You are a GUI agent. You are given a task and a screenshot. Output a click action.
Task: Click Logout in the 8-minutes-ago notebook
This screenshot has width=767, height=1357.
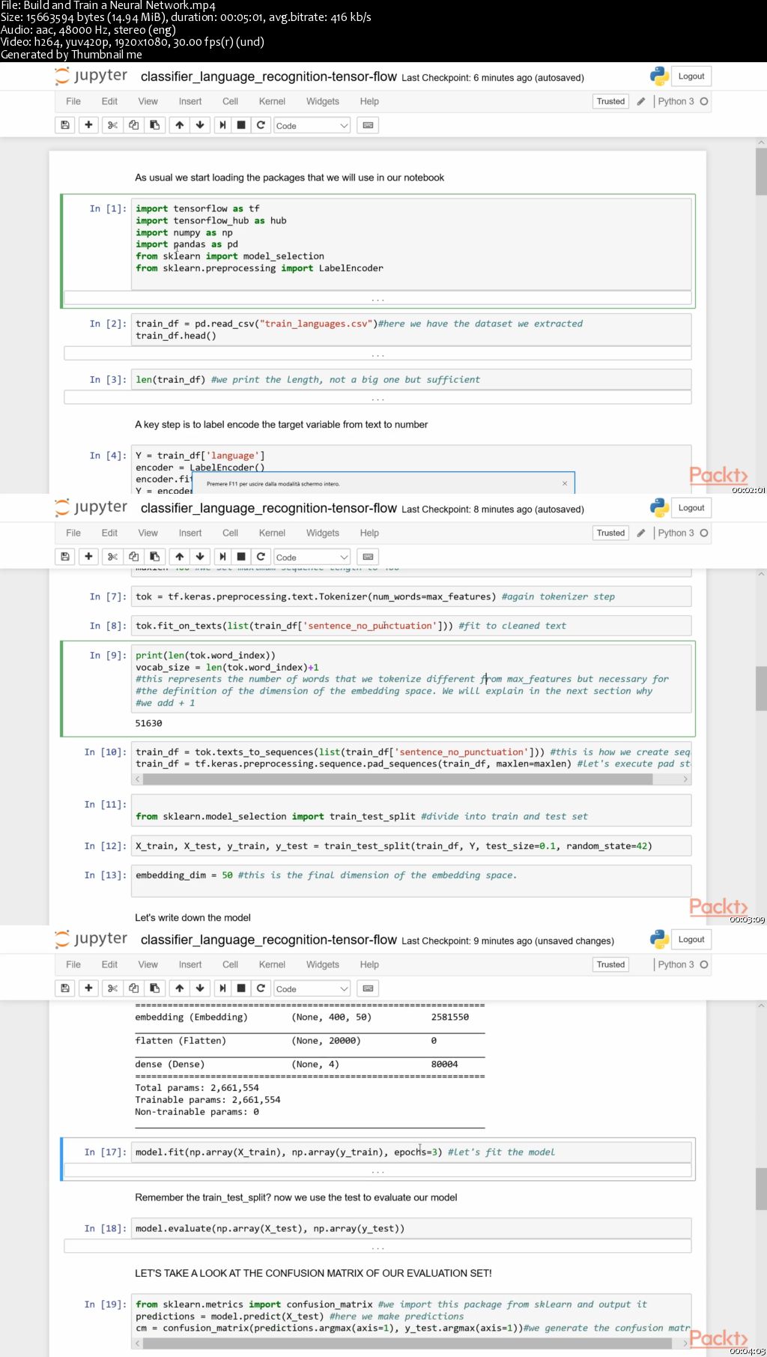point(691,508)
